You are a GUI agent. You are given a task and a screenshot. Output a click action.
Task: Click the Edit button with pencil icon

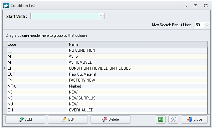(x=68, y=119)
